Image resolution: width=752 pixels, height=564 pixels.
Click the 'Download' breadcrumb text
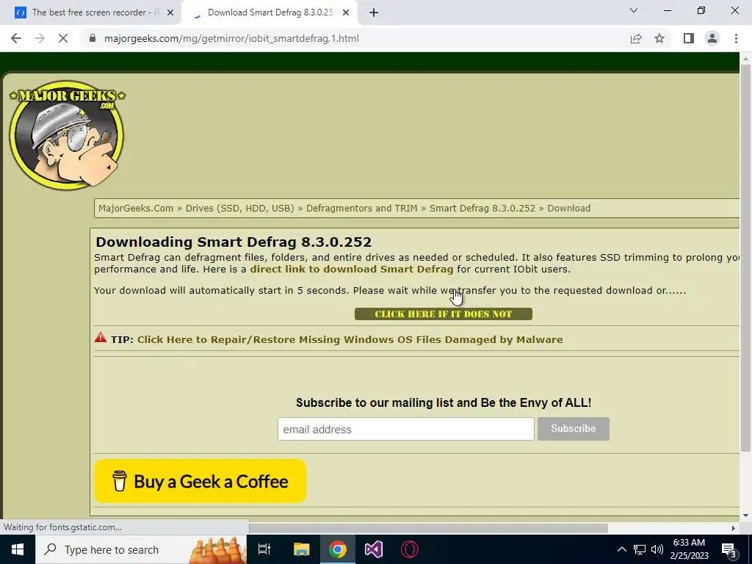pos(569,208)
